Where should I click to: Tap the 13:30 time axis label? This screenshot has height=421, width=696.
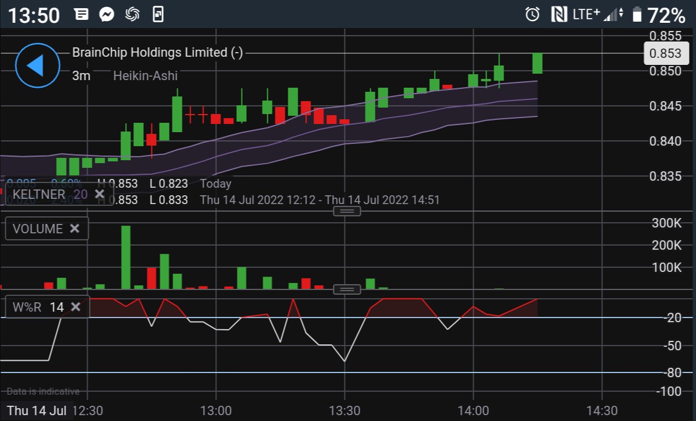pos(345,410)
